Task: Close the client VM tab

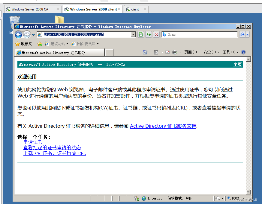Action: coord(145,9)
